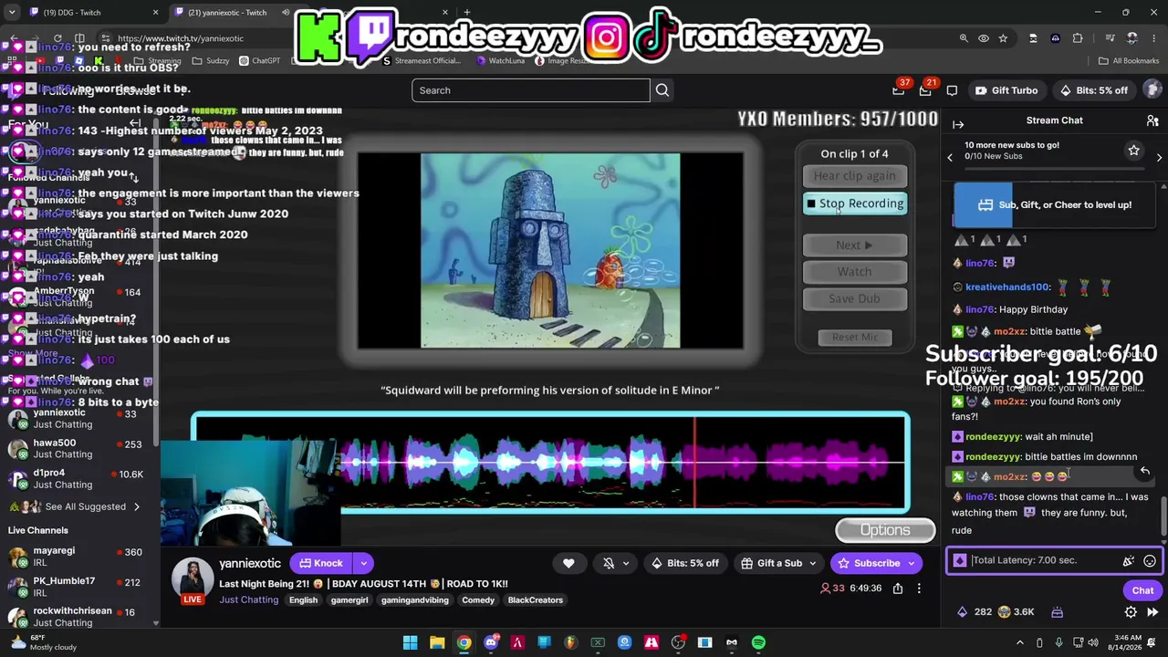Image resolution: width=1168 pixels, height=657 pixels.
Task: Open mayaregi live channel in sidebar
Action: (78, 557)
